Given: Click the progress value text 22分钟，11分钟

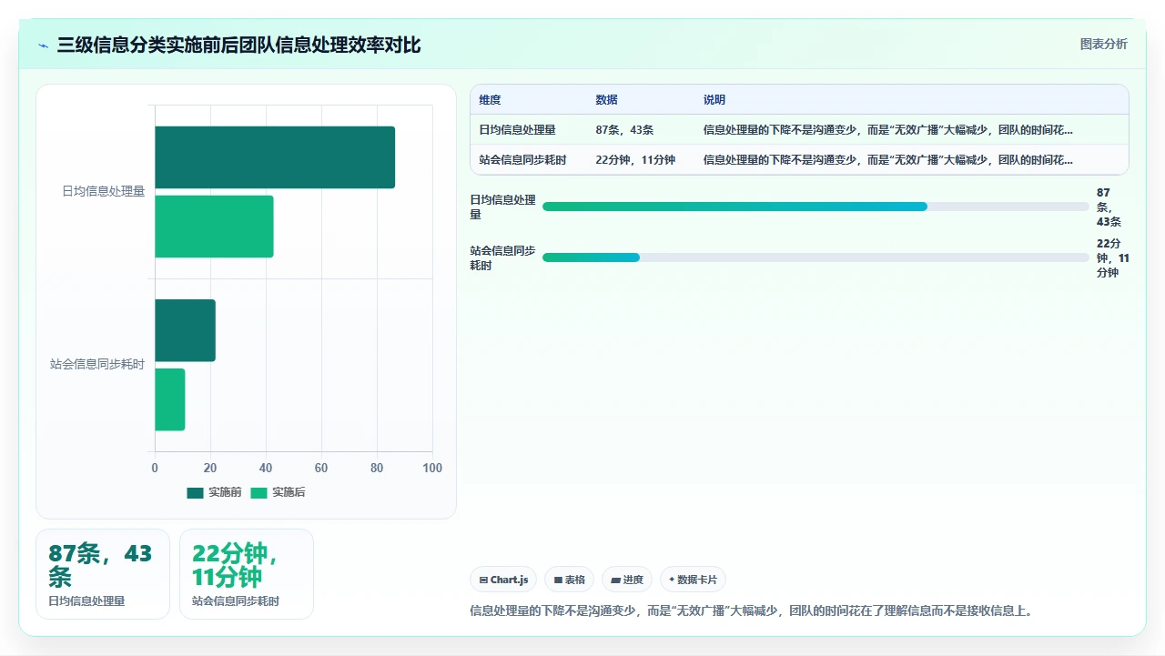Looking at the screenshot, I should click(x=1113, y=257).
